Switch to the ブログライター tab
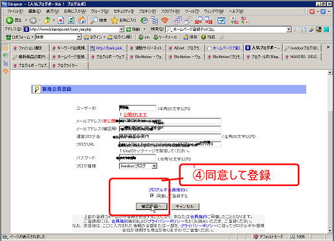Image resolution: width=334 pixels, height=241 pixels. pos(69,65)
